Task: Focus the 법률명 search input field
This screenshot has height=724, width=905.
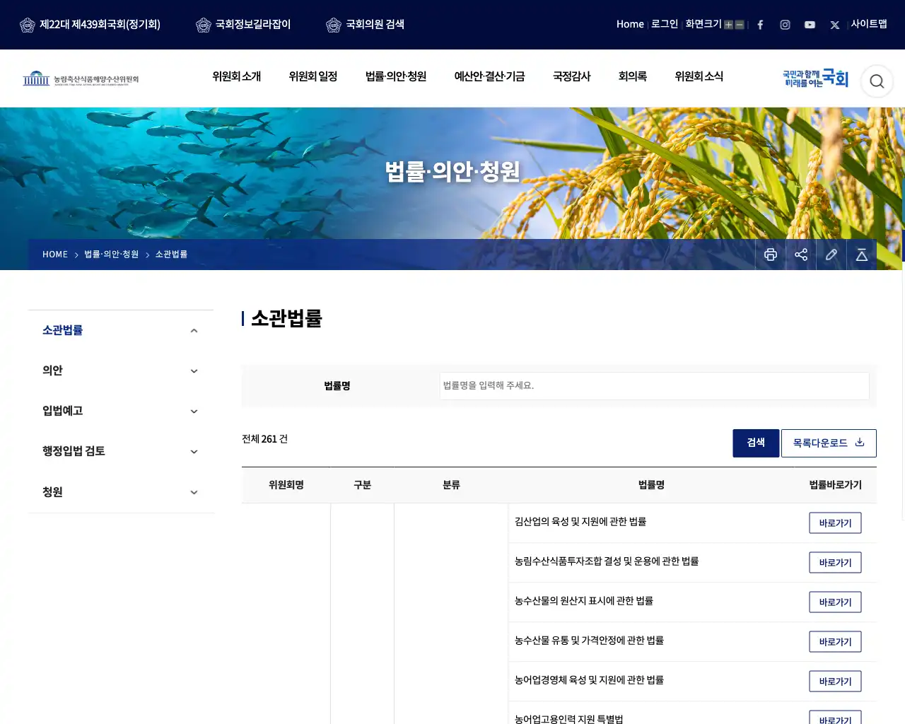Action: (x=654, y=386)
